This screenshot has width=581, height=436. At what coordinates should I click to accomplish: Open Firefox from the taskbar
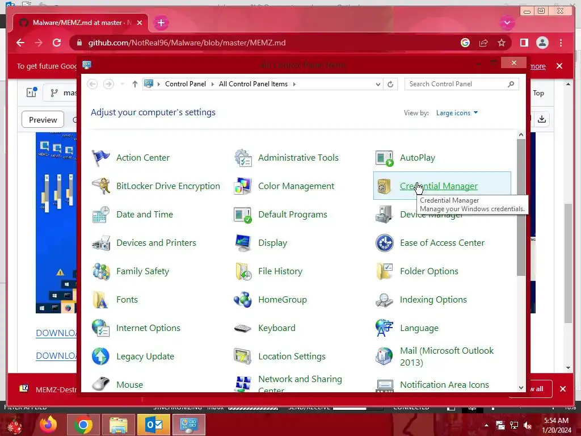[x=49, y=425]
